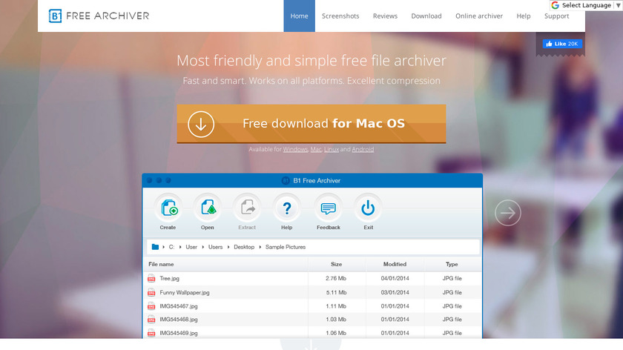The image size is (623, 350).
Task: Open the Home tab
Action: pyautogui.click(x=299, y=16)
